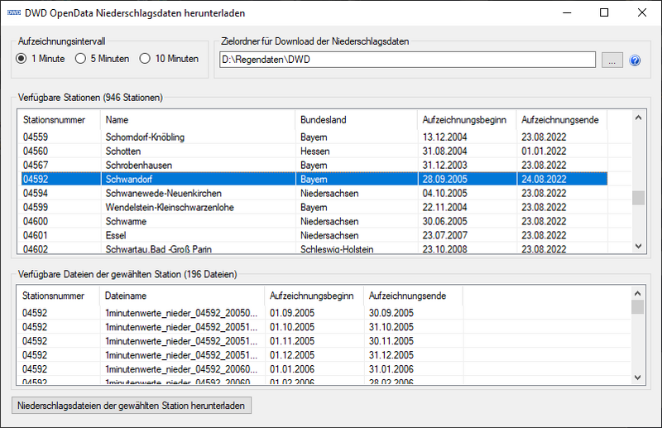Click the DWD application icon in title bar
The height and width of the screenshot is (428, 662).
14,12
